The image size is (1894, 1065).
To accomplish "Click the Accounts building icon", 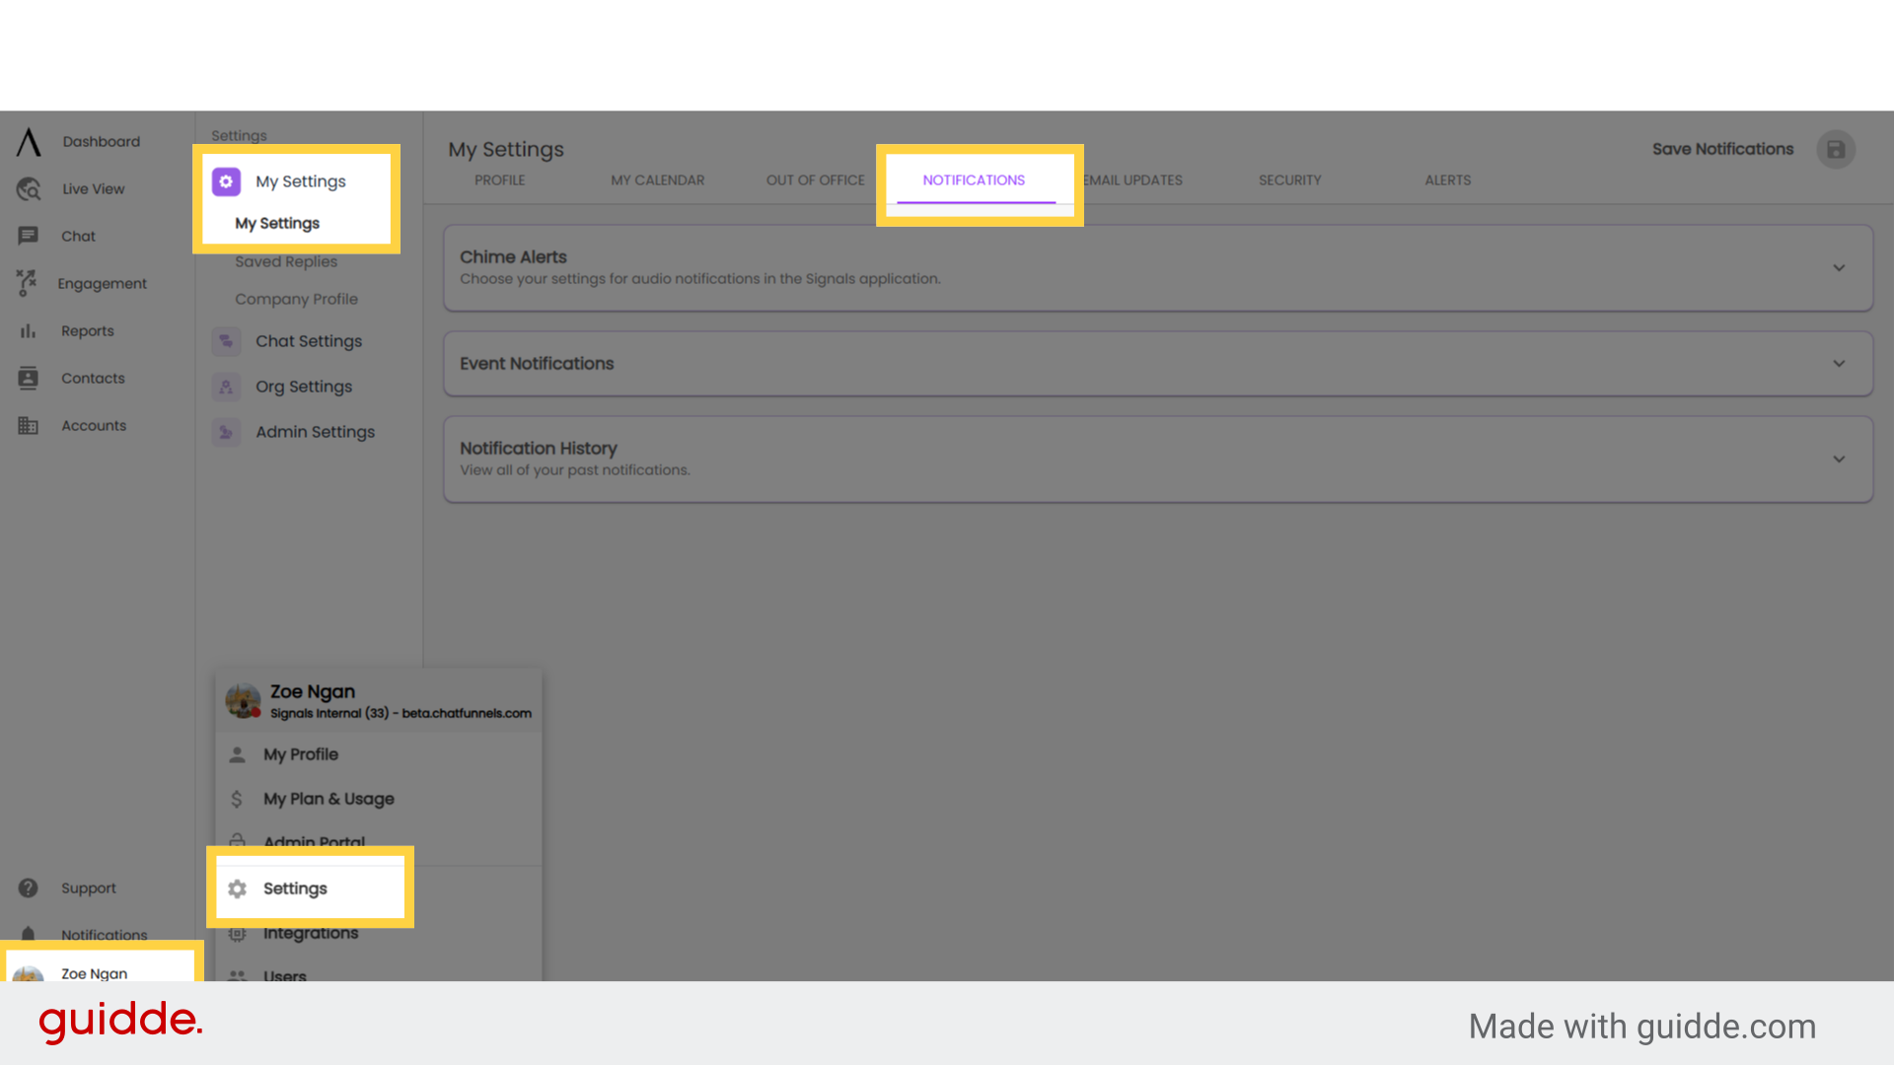I will [28, 425].
